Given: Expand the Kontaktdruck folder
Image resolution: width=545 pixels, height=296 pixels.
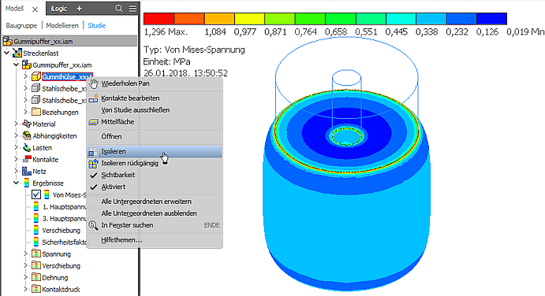Looking at the screenshot, I should coord(25,289).
